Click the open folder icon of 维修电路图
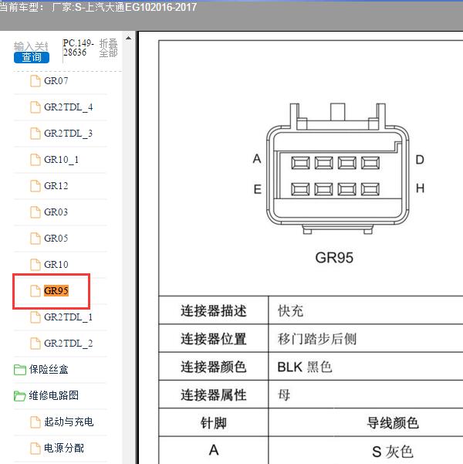Screen dimensions: 463x464 pyautogui.click(x=20, y=396)
